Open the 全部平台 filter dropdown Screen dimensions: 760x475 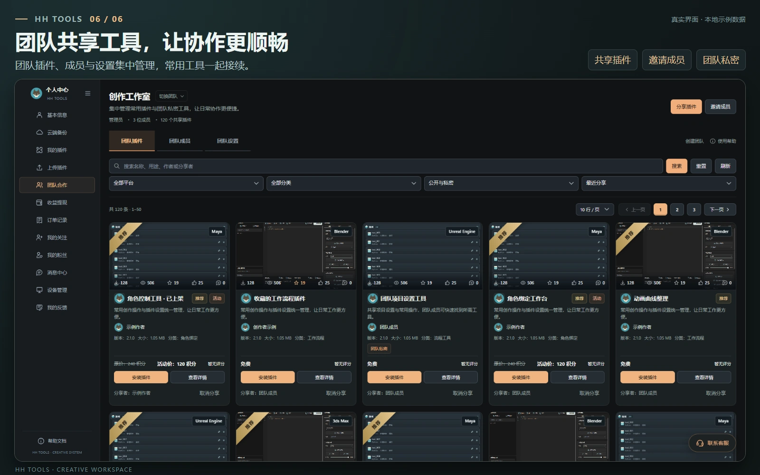pos(186,183)
